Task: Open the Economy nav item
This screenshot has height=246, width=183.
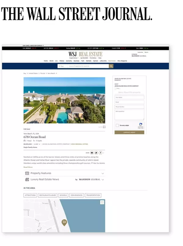Action: click(x=69, y=61)
